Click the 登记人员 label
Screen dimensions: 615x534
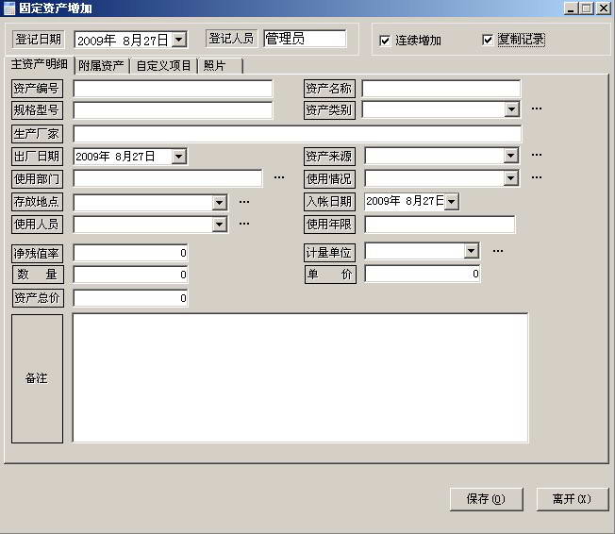pos(231,39)
